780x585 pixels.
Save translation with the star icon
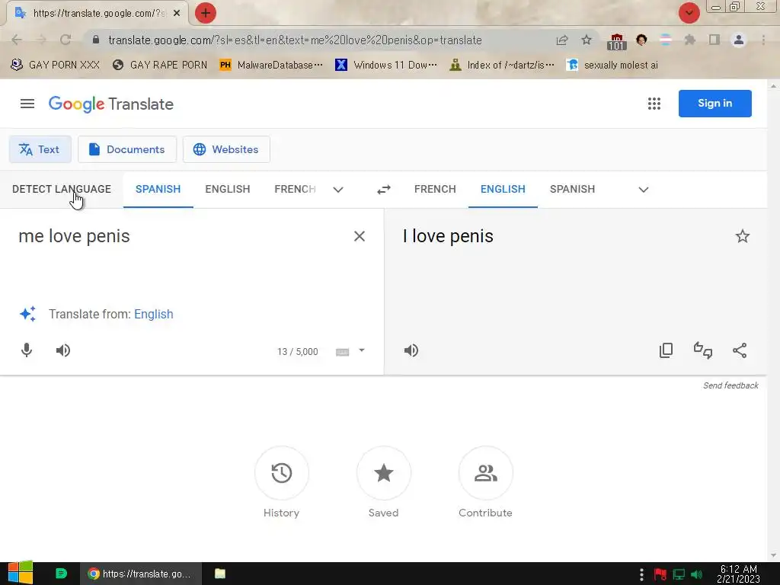coord(743,236)
